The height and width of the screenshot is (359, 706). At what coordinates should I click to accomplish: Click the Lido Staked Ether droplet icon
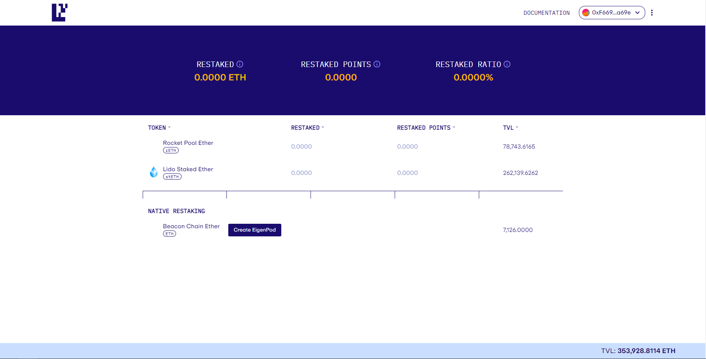click(x=154, y=172)
